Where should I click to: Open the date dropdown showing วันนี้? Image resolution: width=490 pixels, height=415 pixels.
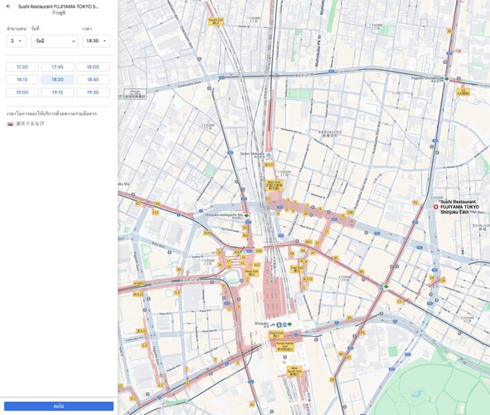55,41
